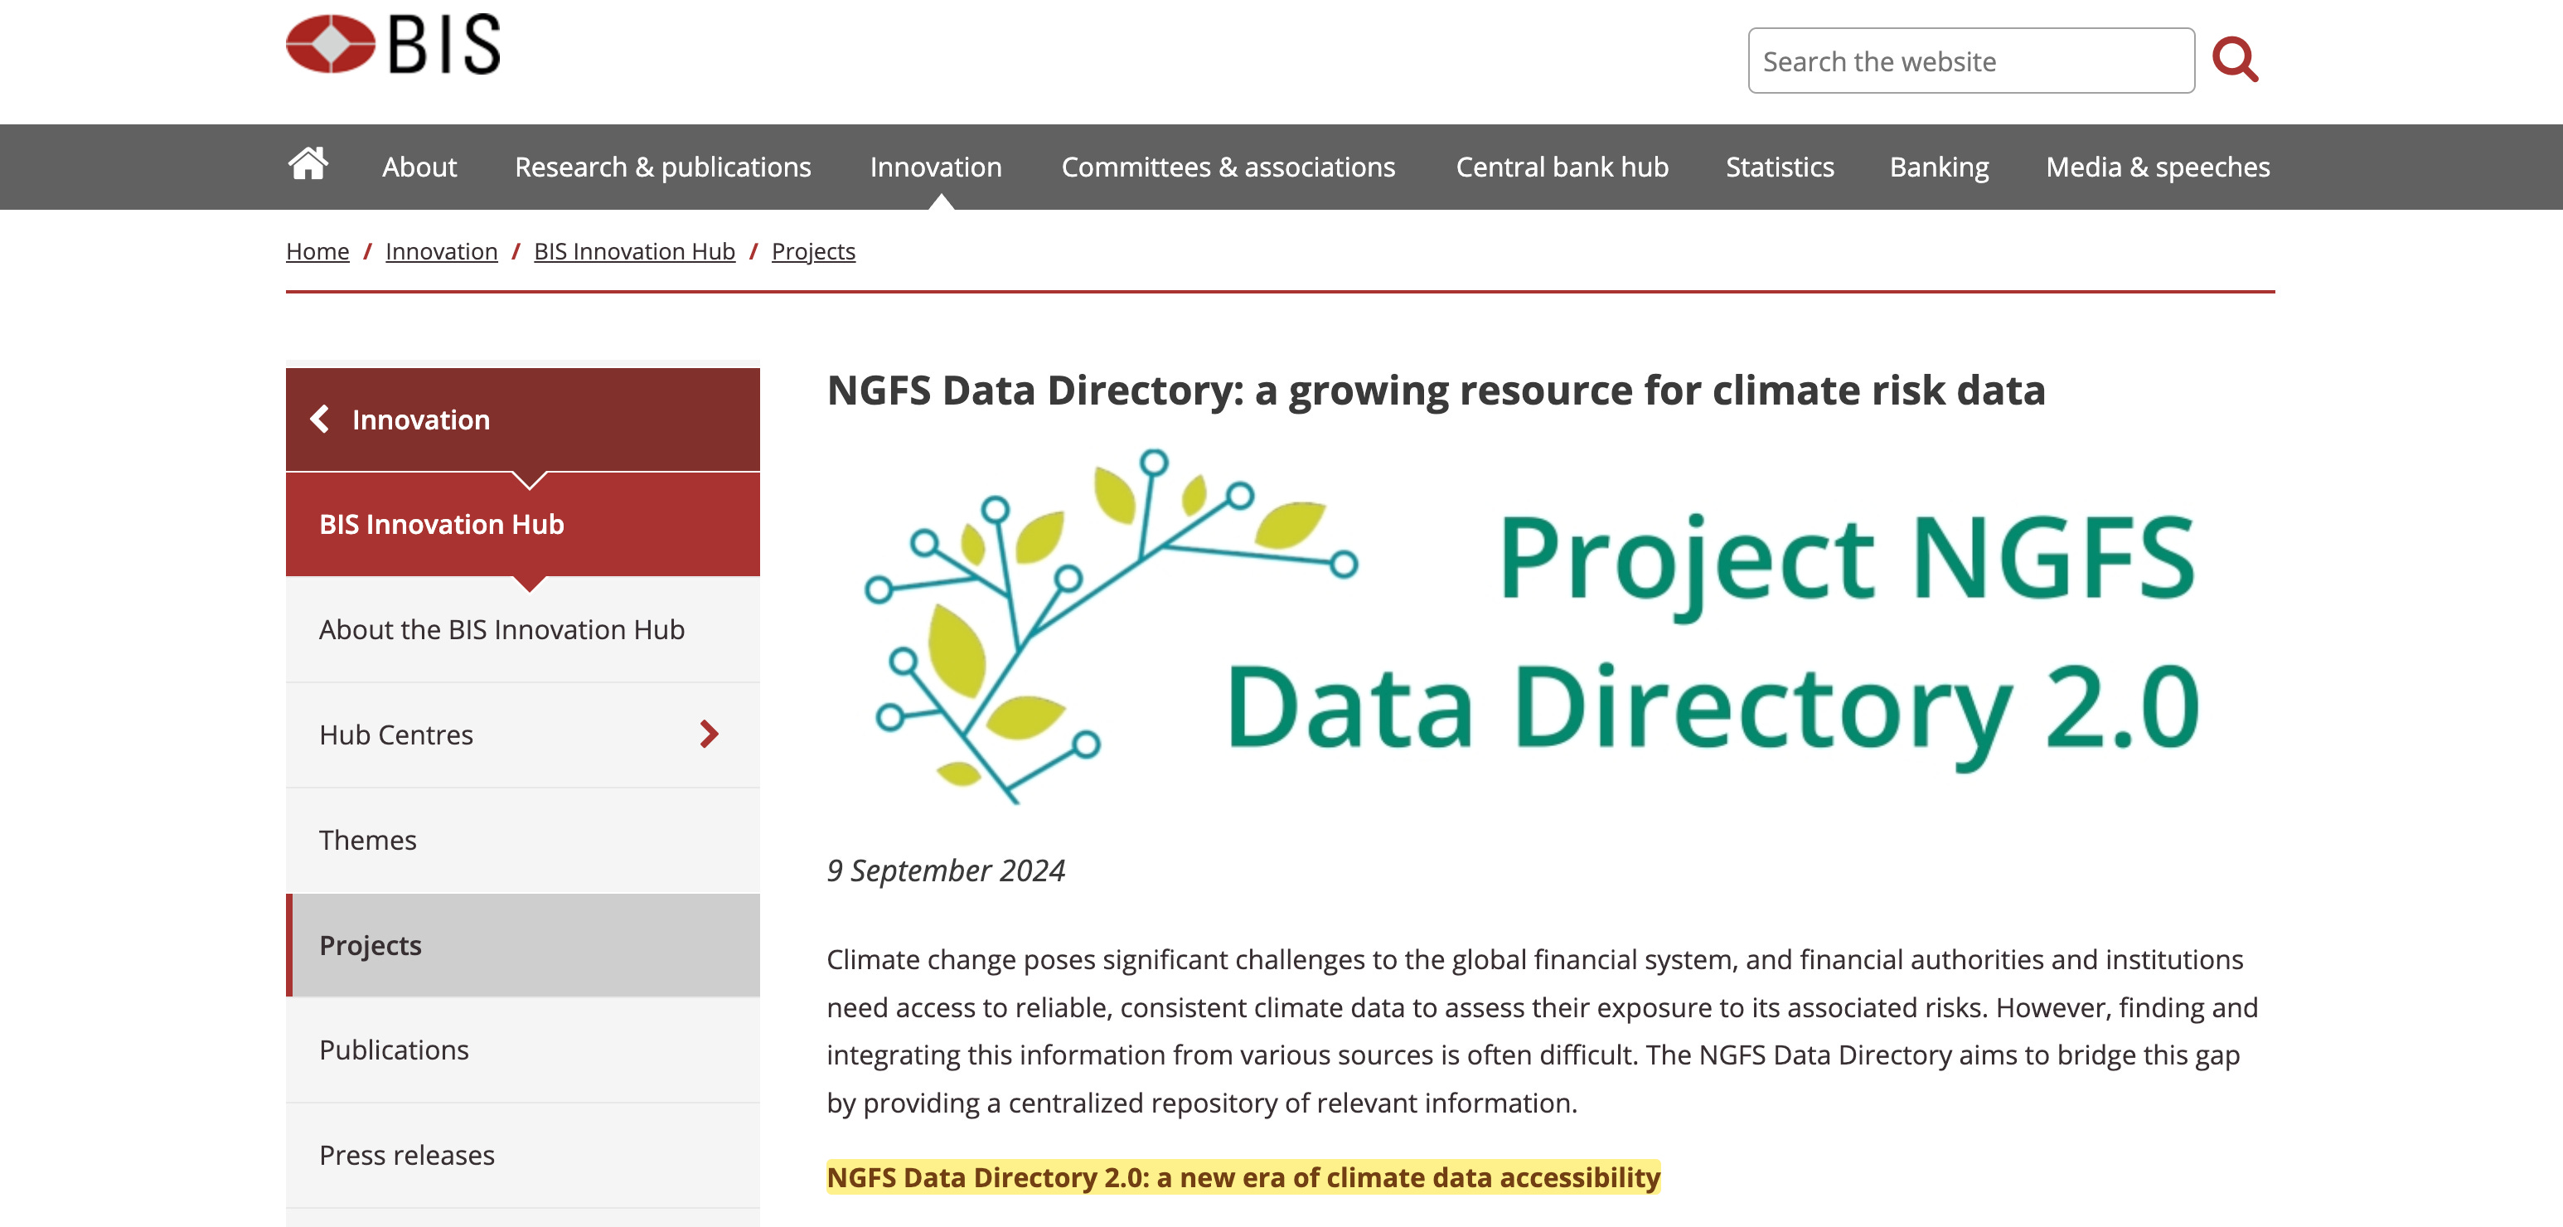Expand Hub Centres with the red chevron
The height and width of the screenshot is (1227, 2563).
click(x=709, y=735)
